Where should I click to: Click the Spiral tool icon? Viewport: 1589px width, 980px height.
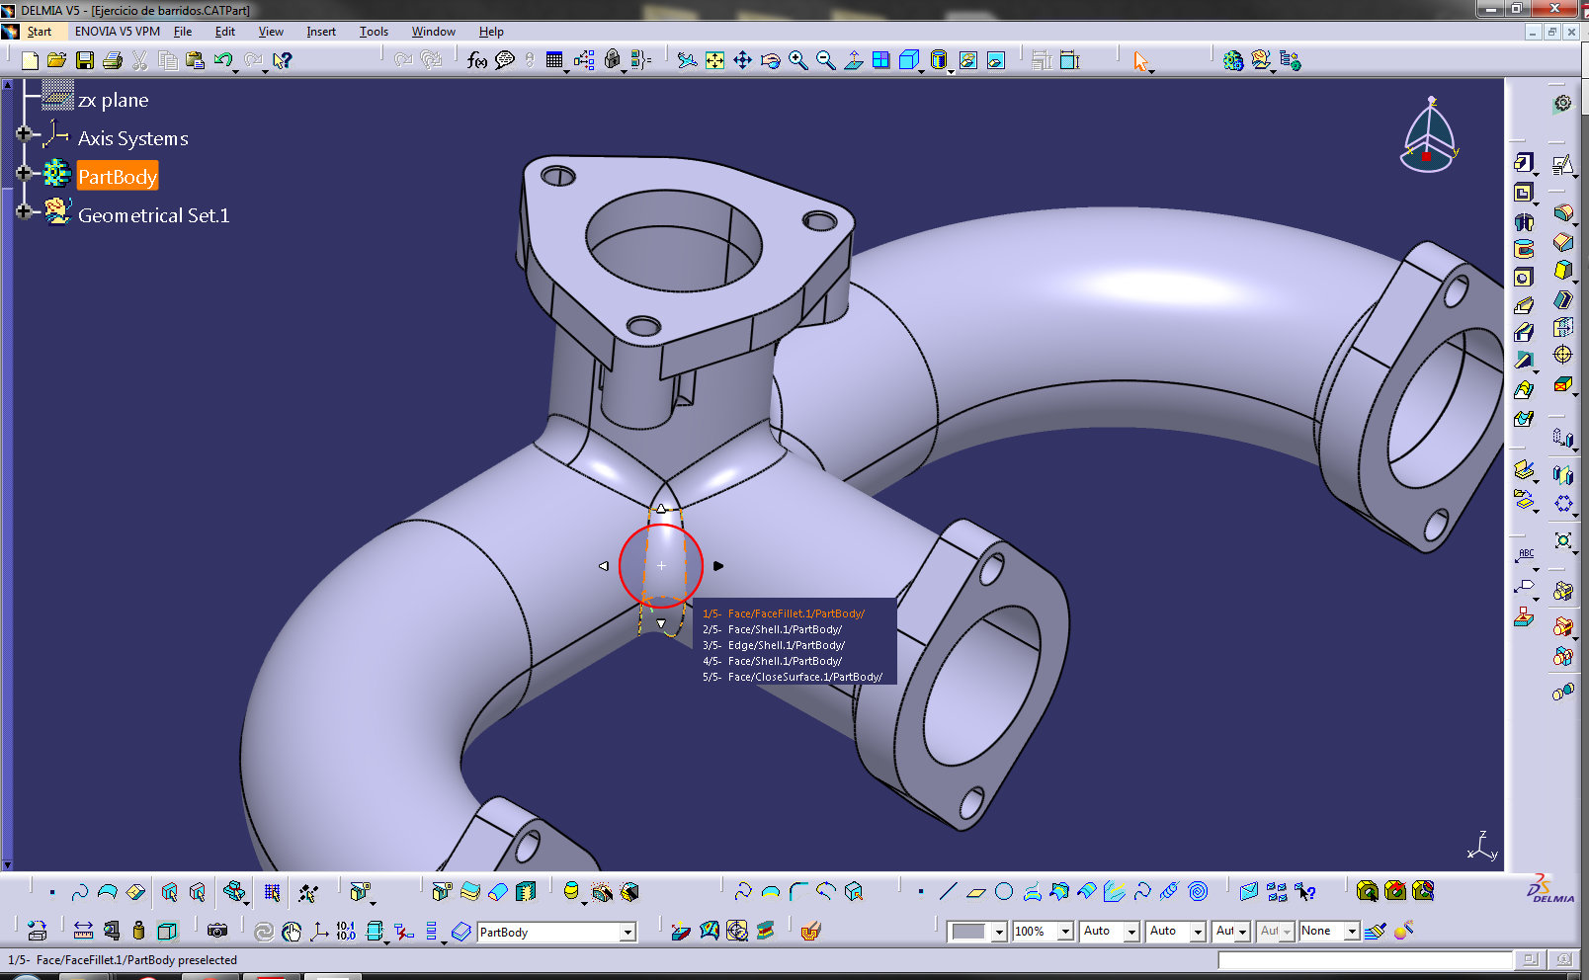pos(1198,892)
